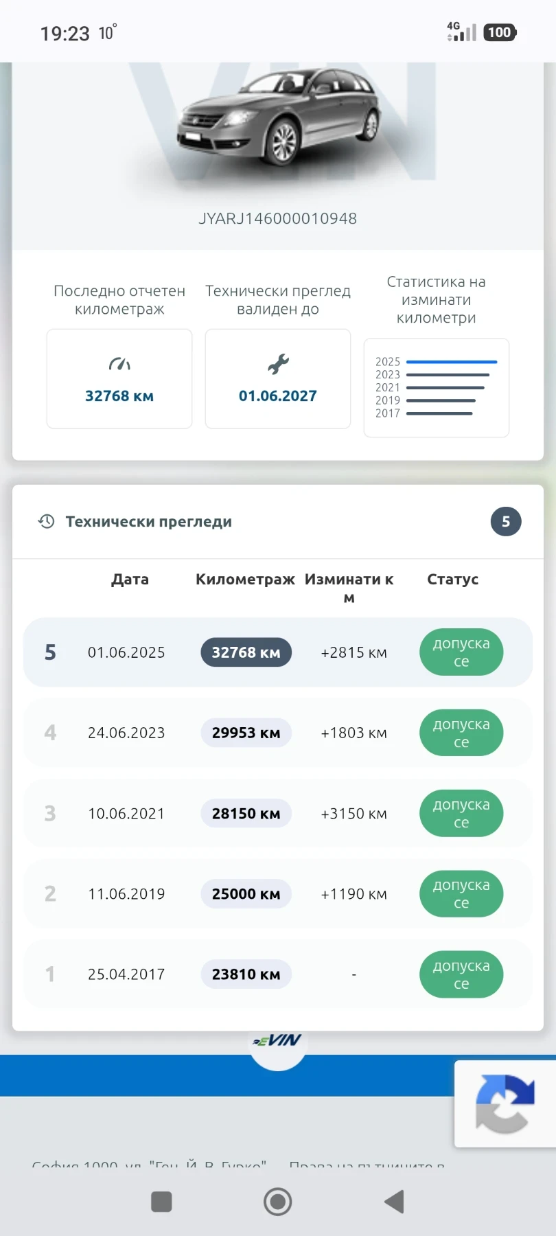Image resolution: width=556 pixels, height=1236 pixels.
Task: Tap the +2815 км travelled value
Action: (354, 652)
